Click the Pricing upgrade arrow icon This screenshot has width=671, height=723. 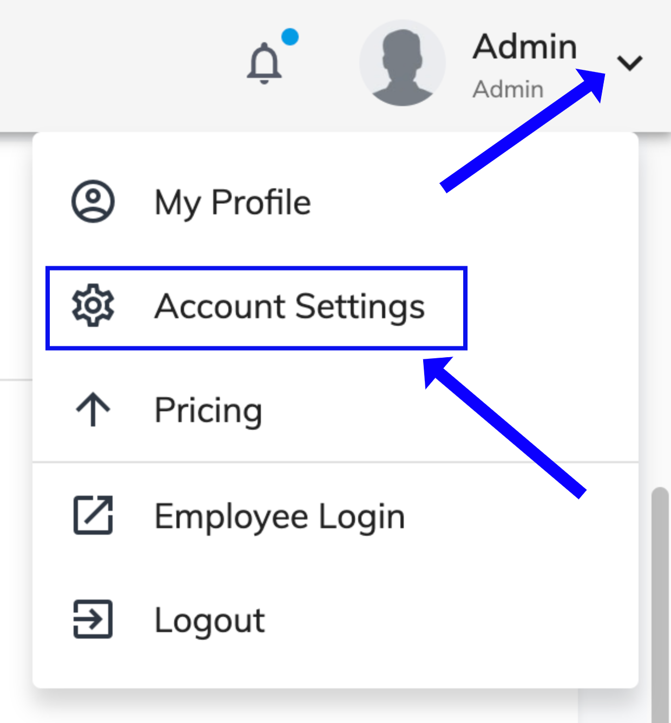[93, 410]
